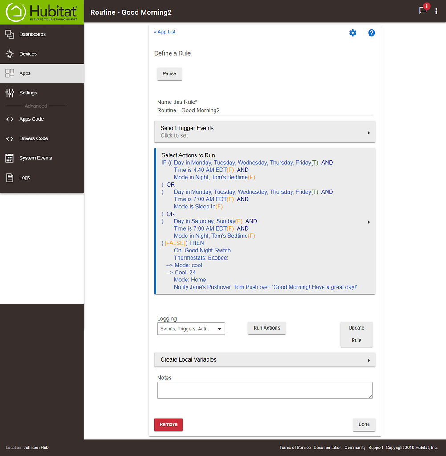Click the red Remove button

[x=168, y=425]
